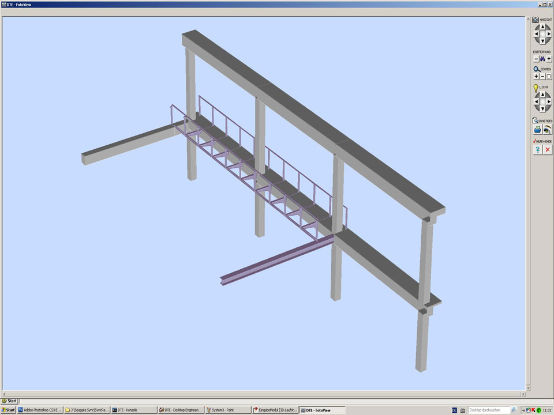The image size is (554, 415).
Task: Switch to DTE - Konsole taskbar window
Action: (133, 410)
